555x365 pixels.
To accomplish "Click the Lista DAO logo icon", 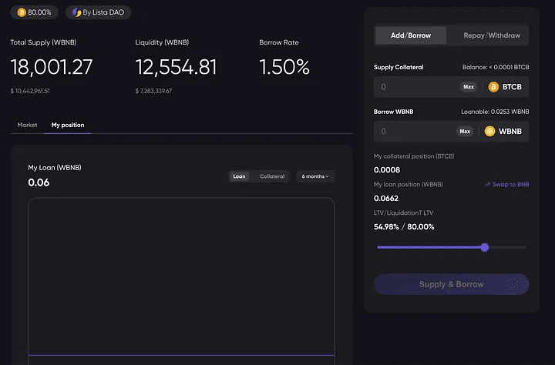I will 76,12.
